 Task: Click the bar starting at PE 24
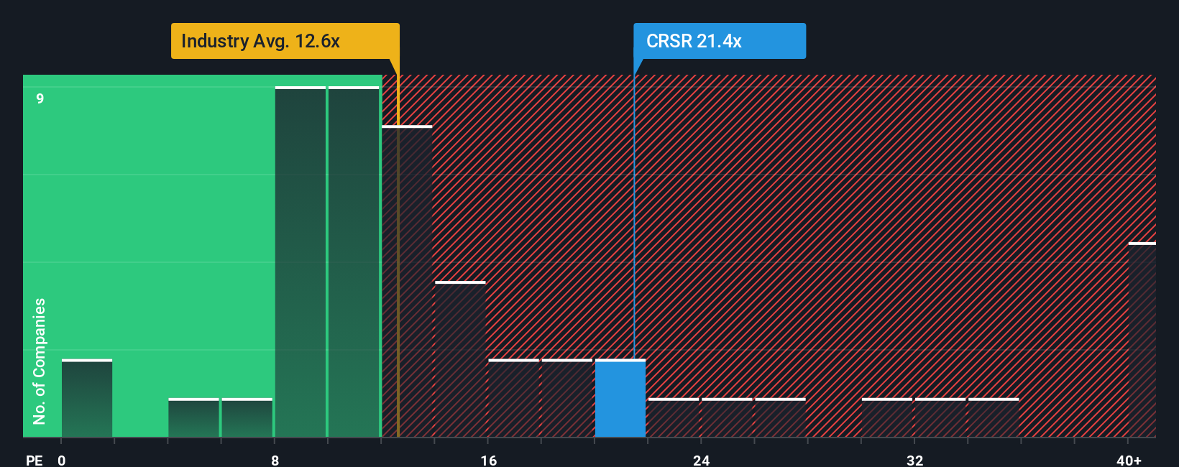[727, 417]
